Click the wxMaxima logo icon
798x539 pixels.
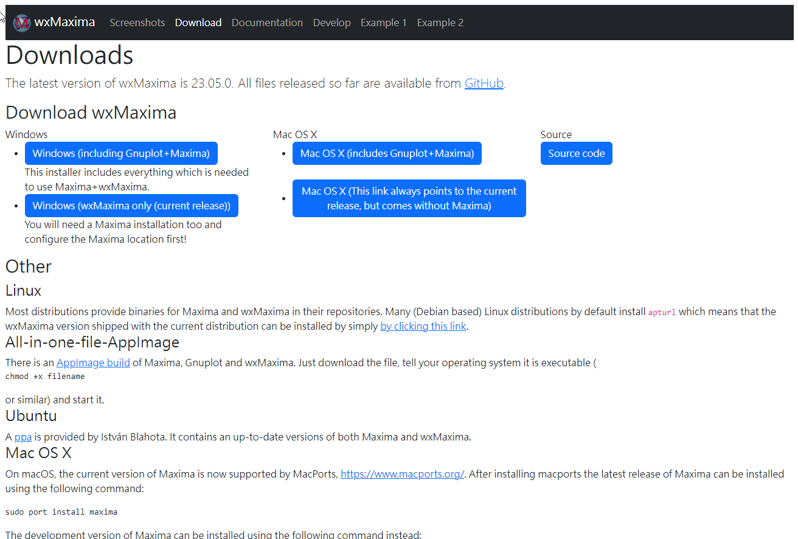coord(22,23)
